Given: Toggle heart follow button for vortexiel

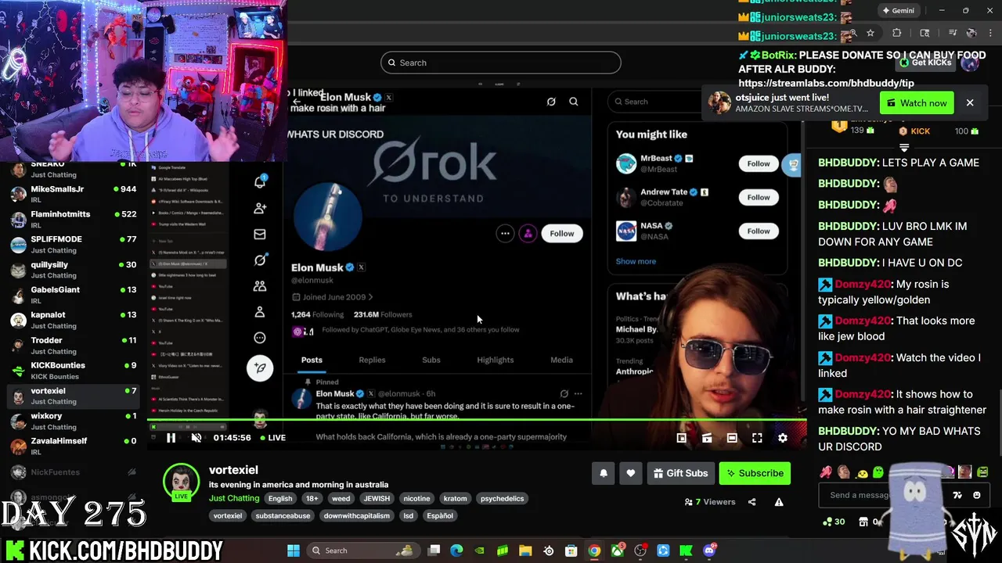Looking at the screenshot, I should 630,473.
